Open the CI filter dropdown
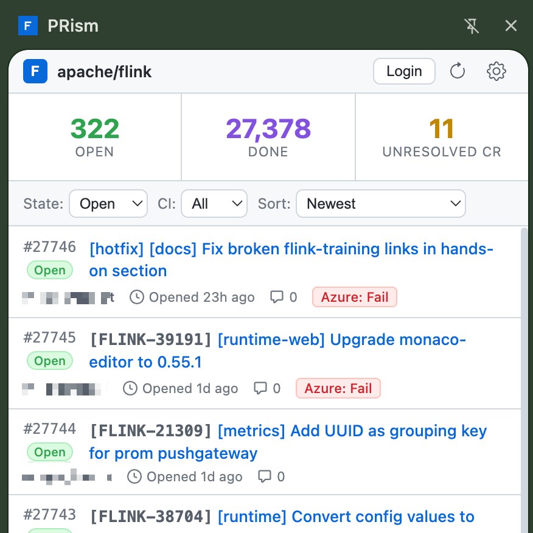Viewport: 533px width, 533px height. (x=214, y=204)
